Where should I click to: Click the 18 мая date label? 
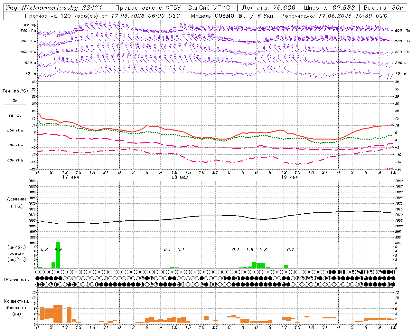[180, 177]
